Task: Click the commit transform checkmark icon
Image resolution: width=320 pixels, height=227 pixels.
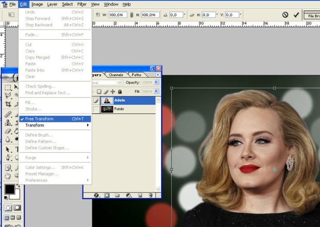Action: (296, 15)
